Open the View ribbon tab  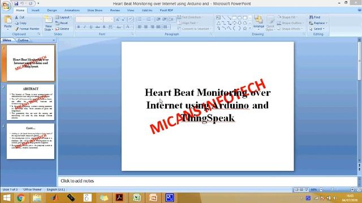(x=131, y=10)
